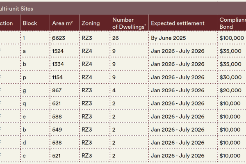Select the Area m² column header
Image resolution: width=246 pixels, height=164 pixels.
(x=62, y=23)
